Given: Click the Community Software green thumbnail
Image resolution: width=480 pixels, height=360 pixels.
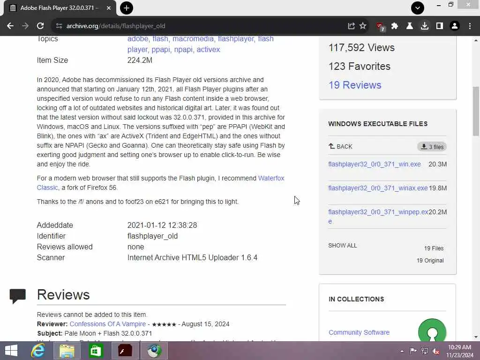Looking at the screenshot, I should click(432, 330).
